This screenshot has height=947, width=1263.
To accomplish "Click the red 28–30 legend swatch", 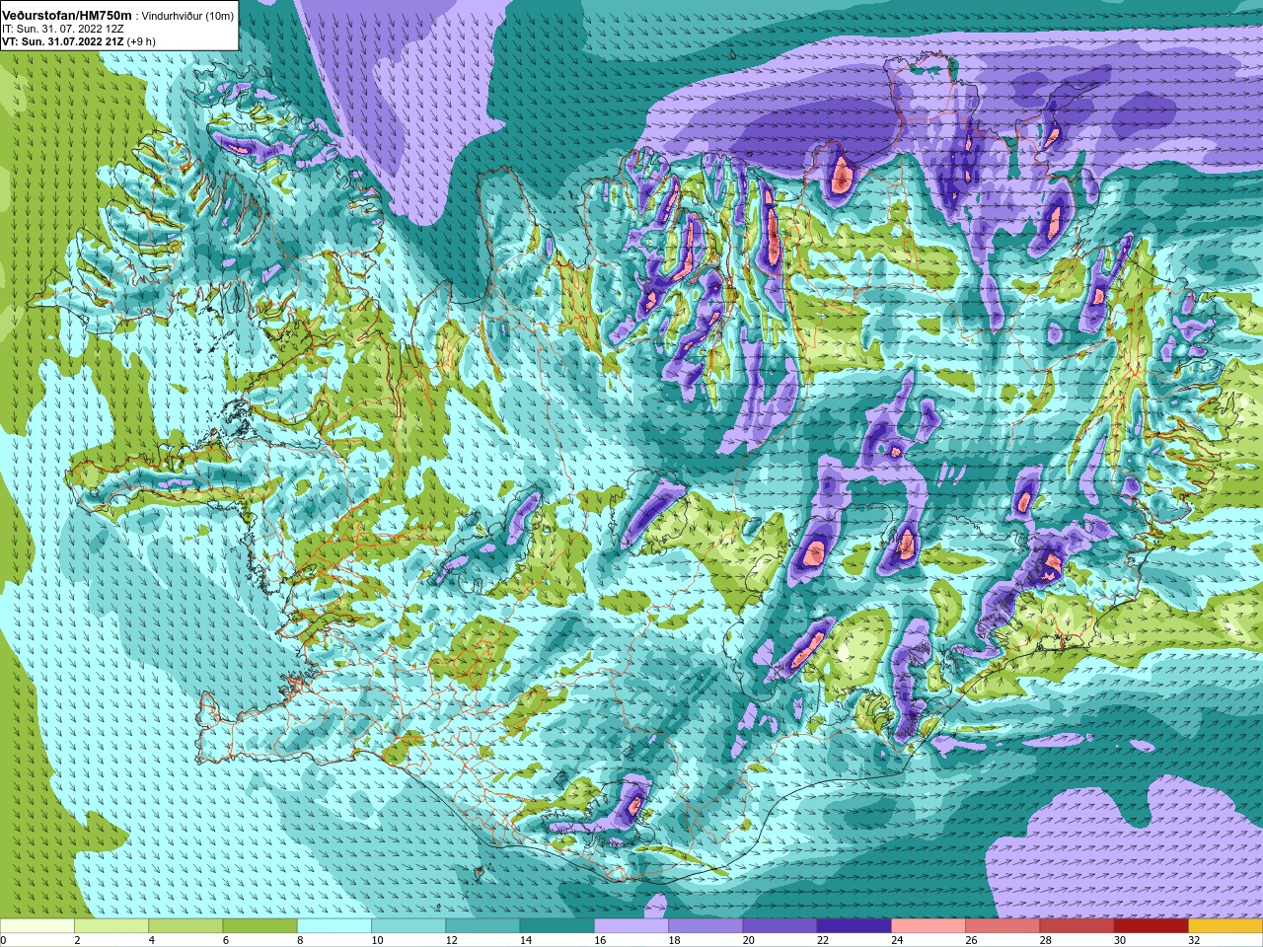I will 1077,926.
